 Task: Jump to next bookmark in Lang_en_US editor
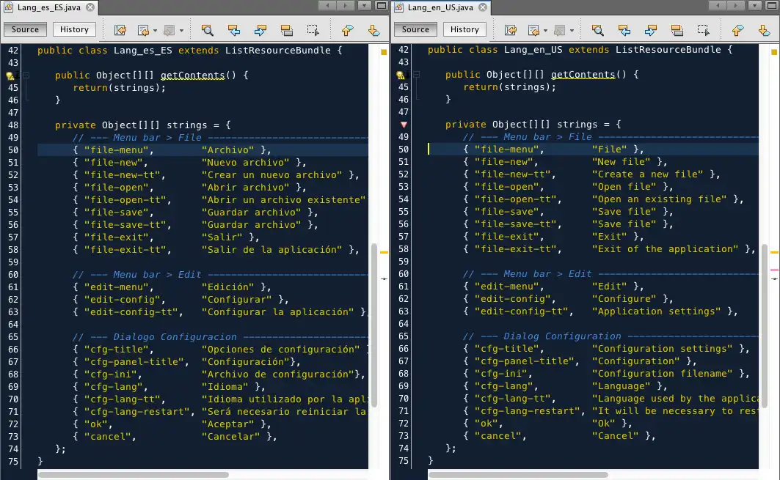pyautogui.click(x=764, y=30)
